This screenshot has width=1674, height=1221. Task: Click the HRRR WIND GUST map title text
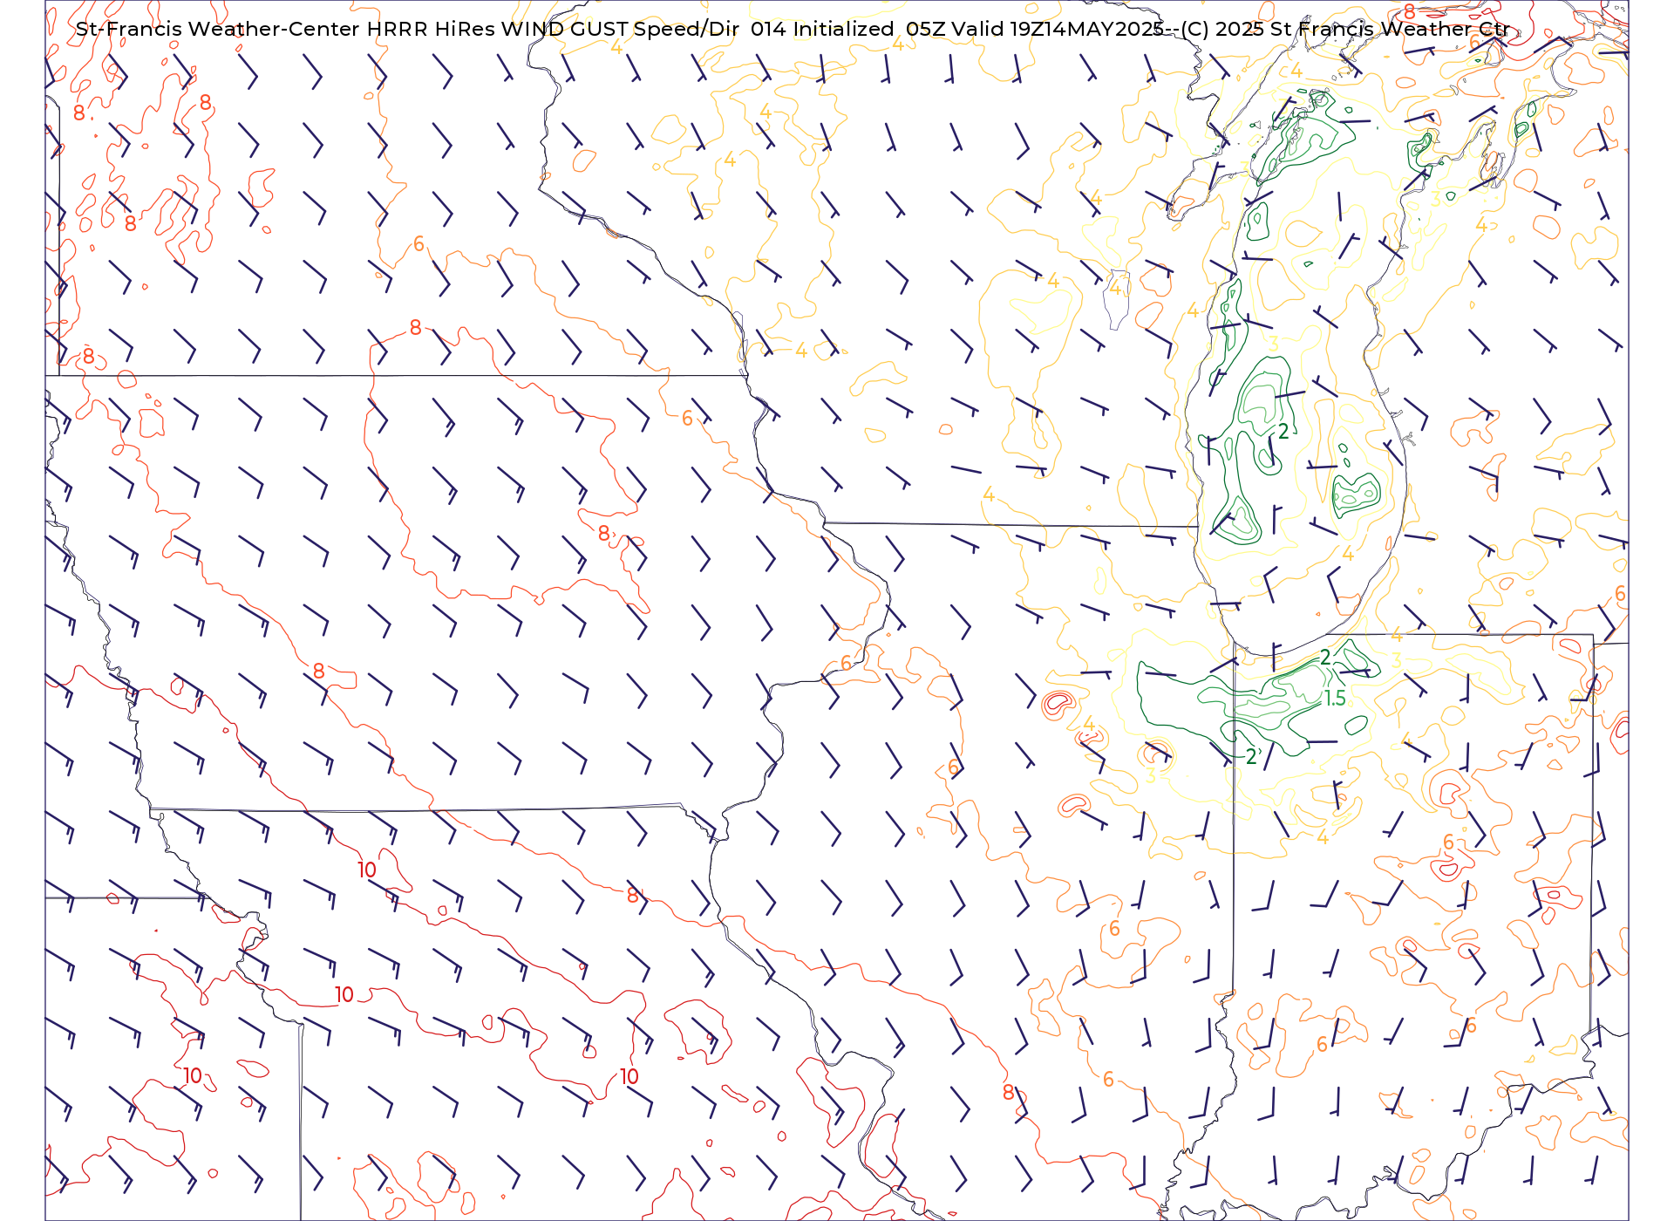793,29
